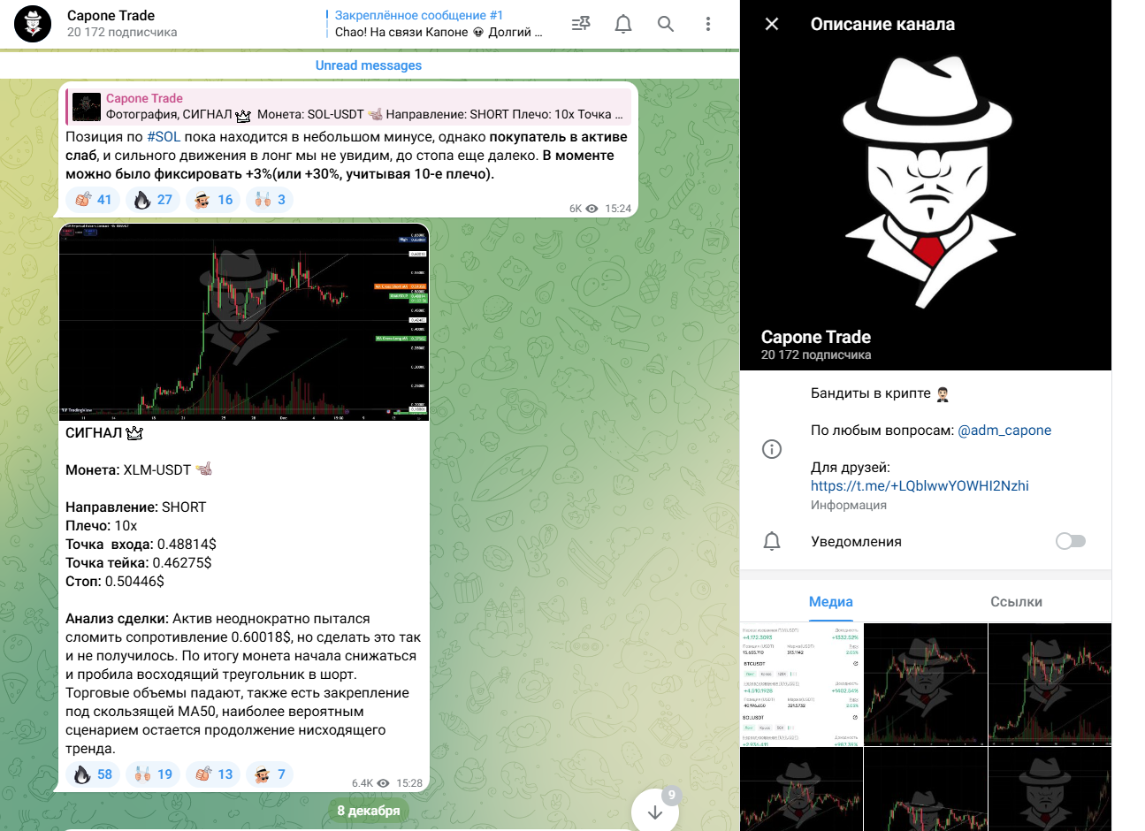
Task: Add the reaction with count 13
Action: (x=213, y=774)
